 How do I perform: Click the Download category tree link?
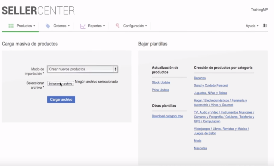[x=167, y=116]
